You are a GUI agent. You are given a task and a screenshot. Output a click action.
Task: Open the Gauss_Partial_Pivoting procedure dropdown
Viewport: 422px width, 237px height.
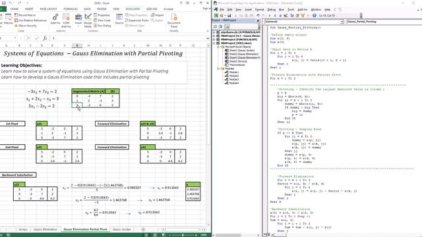tap(384, 22)
